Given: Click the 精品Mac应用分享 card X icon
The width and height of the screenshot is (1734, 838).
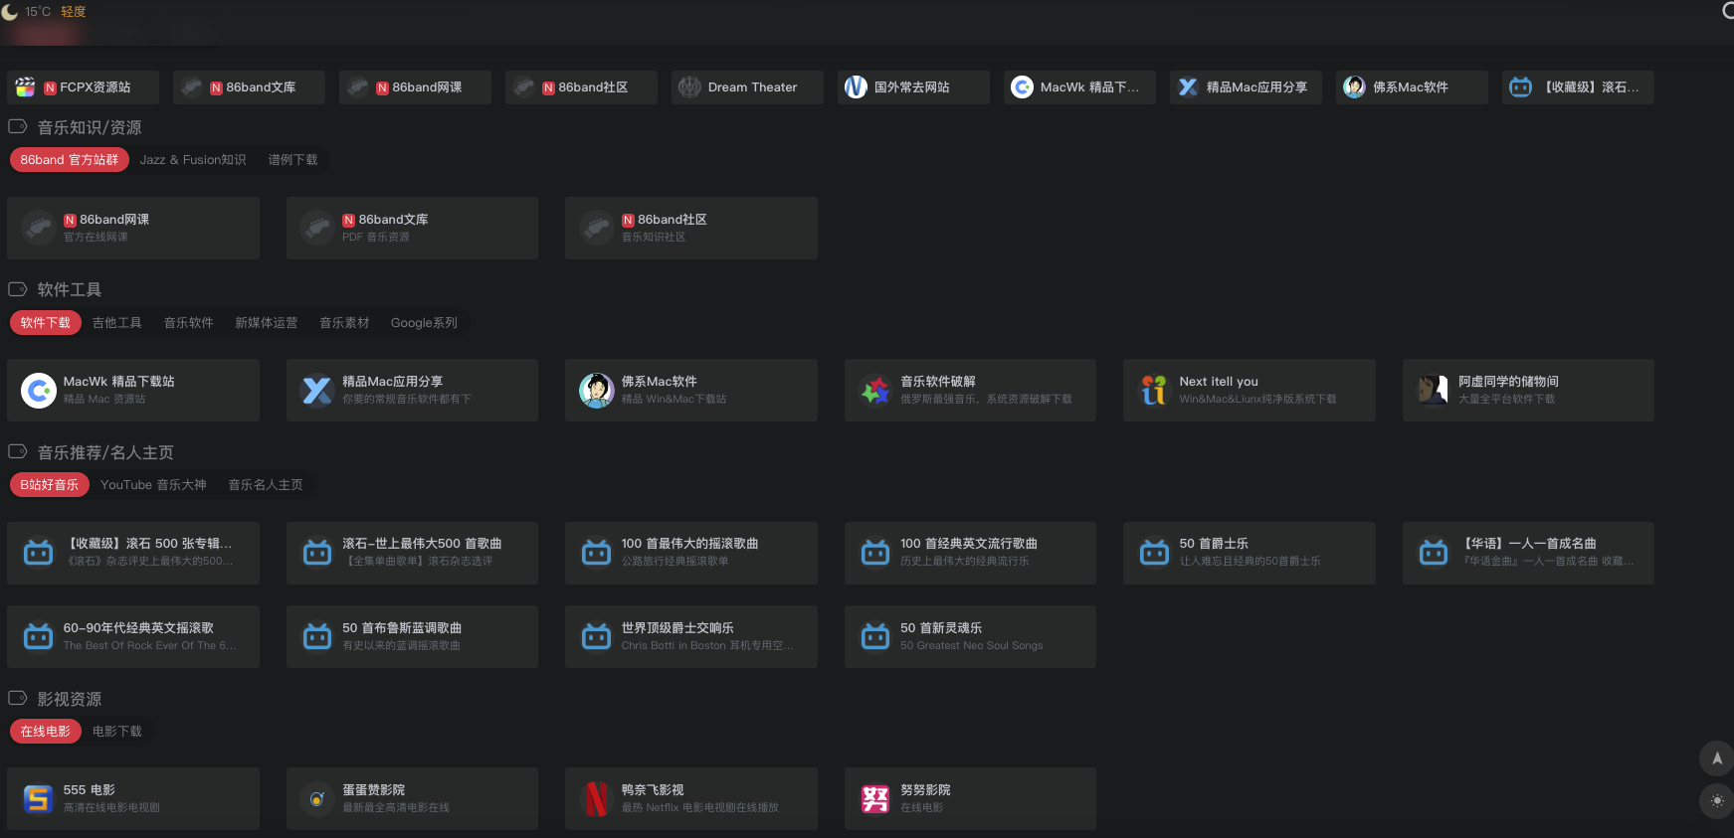Looking at the screenshot, I should point(317,391).
